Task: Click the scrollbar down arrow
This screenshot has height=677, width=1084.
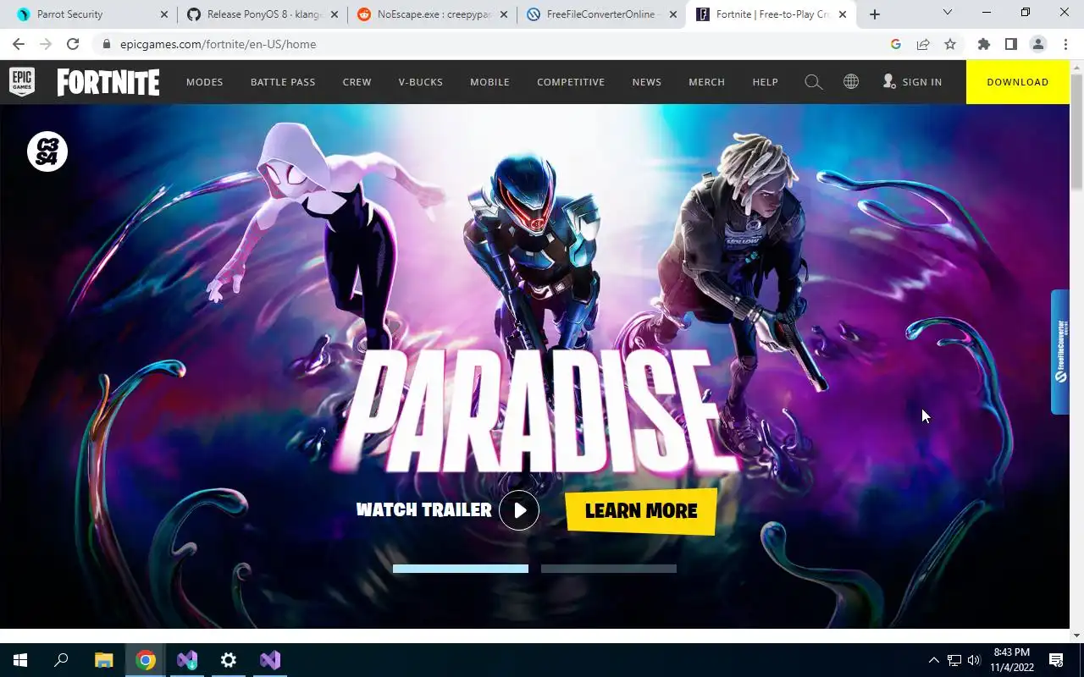Action: [1076, 635]
